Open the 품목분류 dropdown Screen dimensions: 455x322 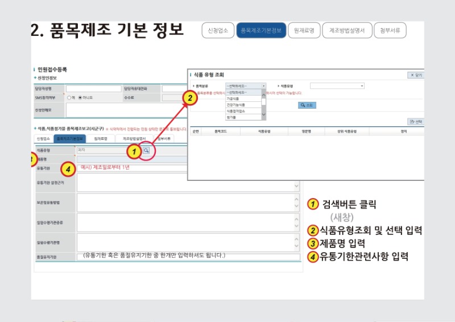[245, 86]
